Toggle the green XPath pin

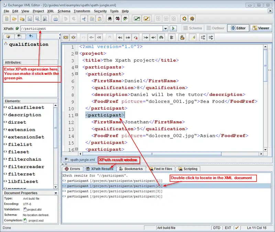click(x=17, y=28)
